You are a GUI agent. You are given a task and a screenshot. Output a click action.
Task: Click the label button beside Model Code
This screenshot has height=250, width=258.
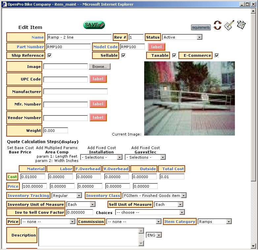156,47
